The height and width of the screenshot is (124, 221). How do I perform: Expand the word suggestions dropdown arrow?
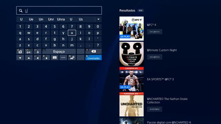tap(98, 19)
